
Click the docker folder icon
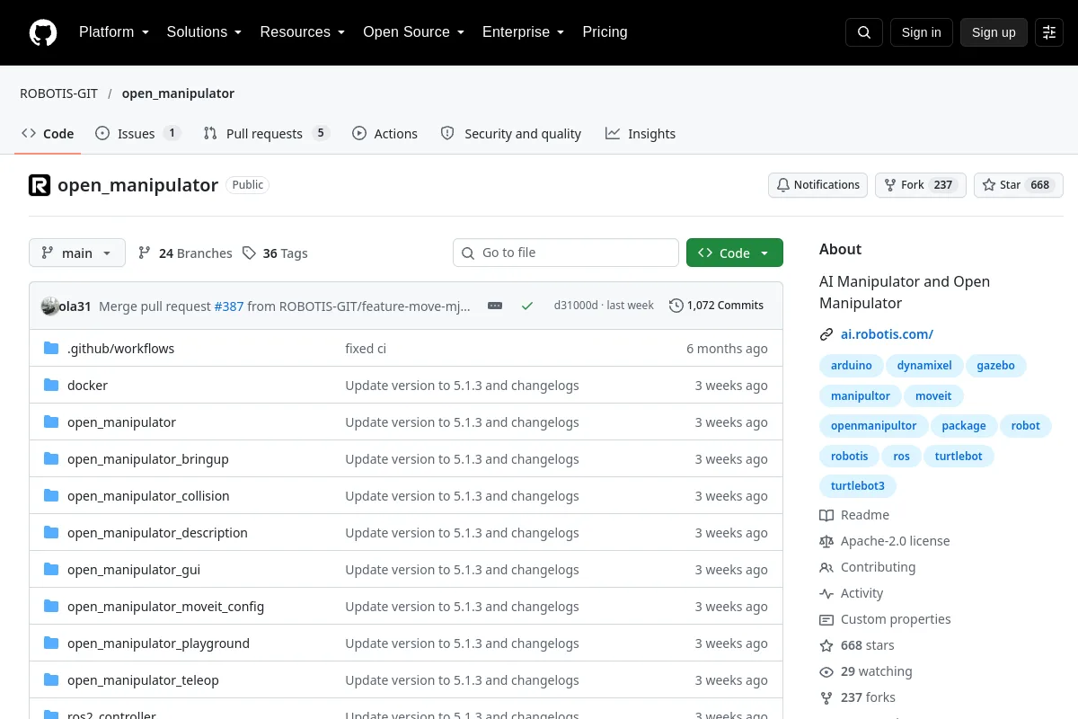point(51,386)
